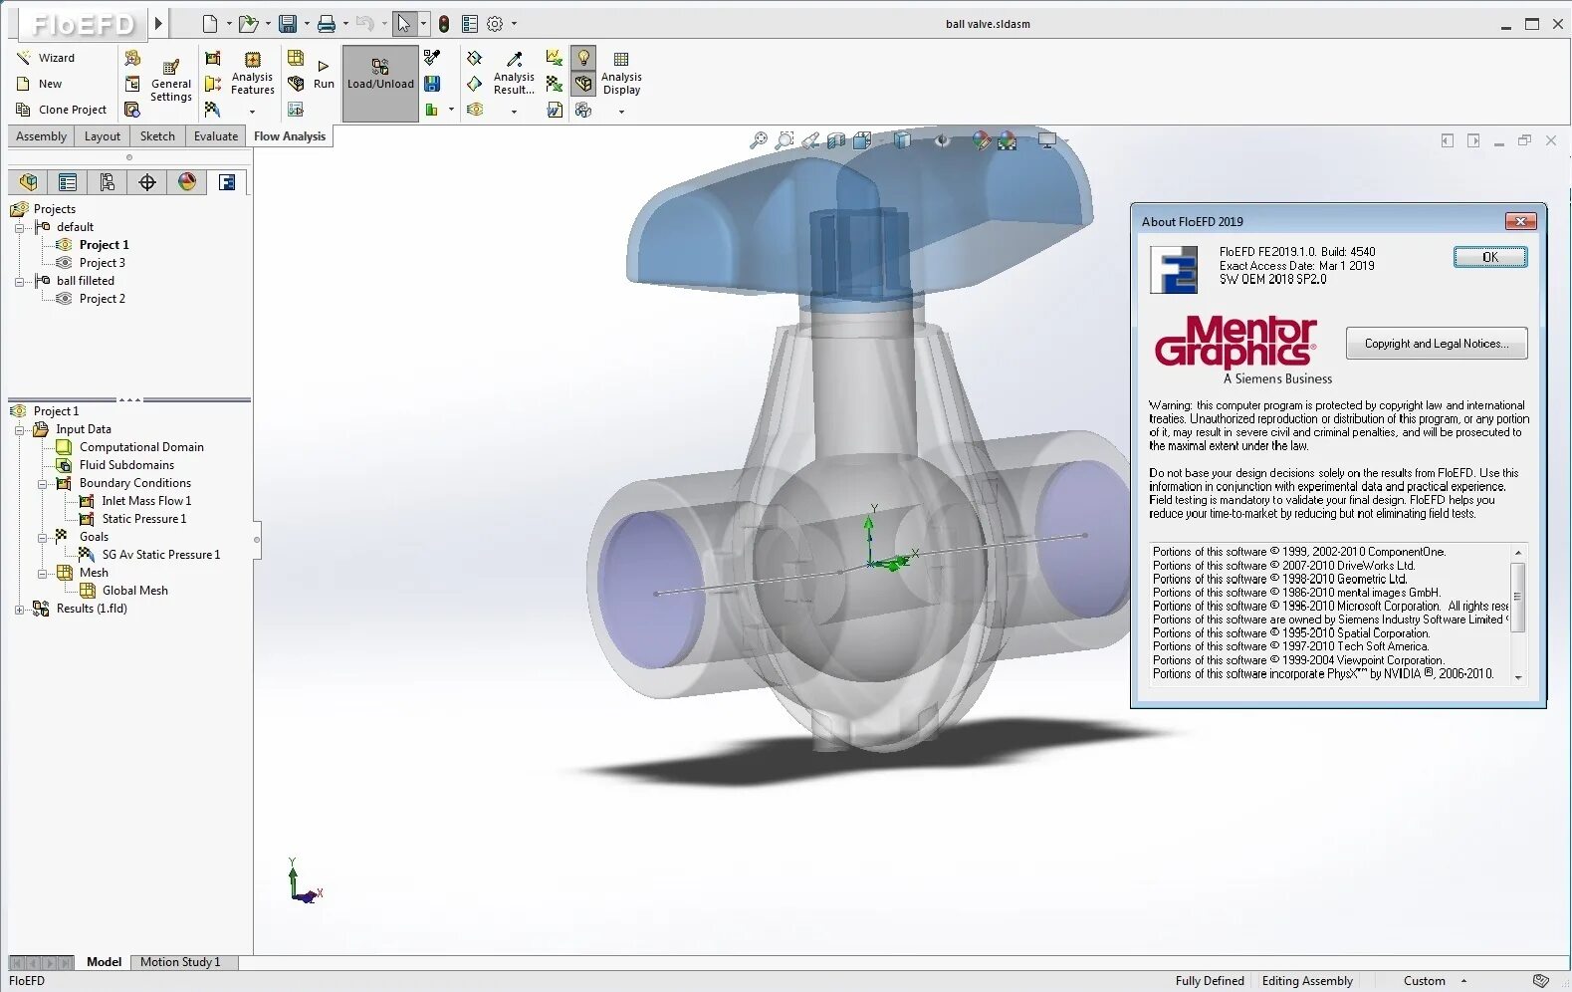Image resolution: width=1572 pixels, height=992 pixels.
Task: Click Clone Project
Action: pos(61,110)
